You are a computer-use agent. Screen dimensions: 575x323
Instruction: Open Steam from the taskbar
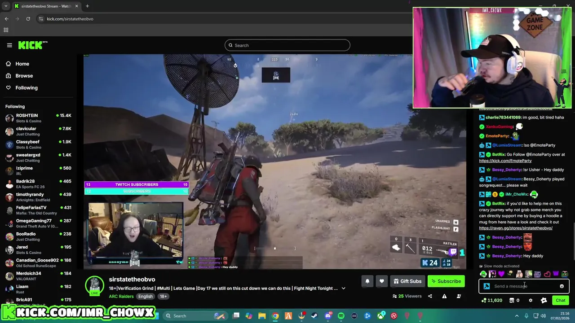314,316
